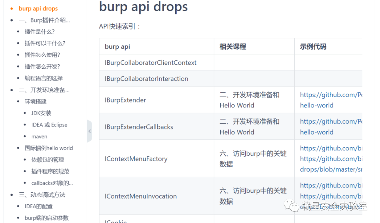Open 'burp api drops' sidebar entry

pyautogui.click(x=38, y=8)
